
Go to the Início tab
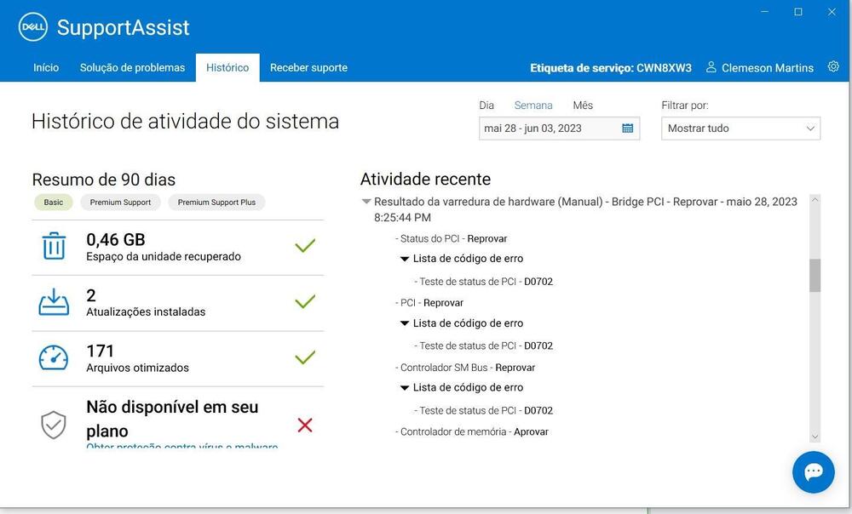click(x=46, y=68)
